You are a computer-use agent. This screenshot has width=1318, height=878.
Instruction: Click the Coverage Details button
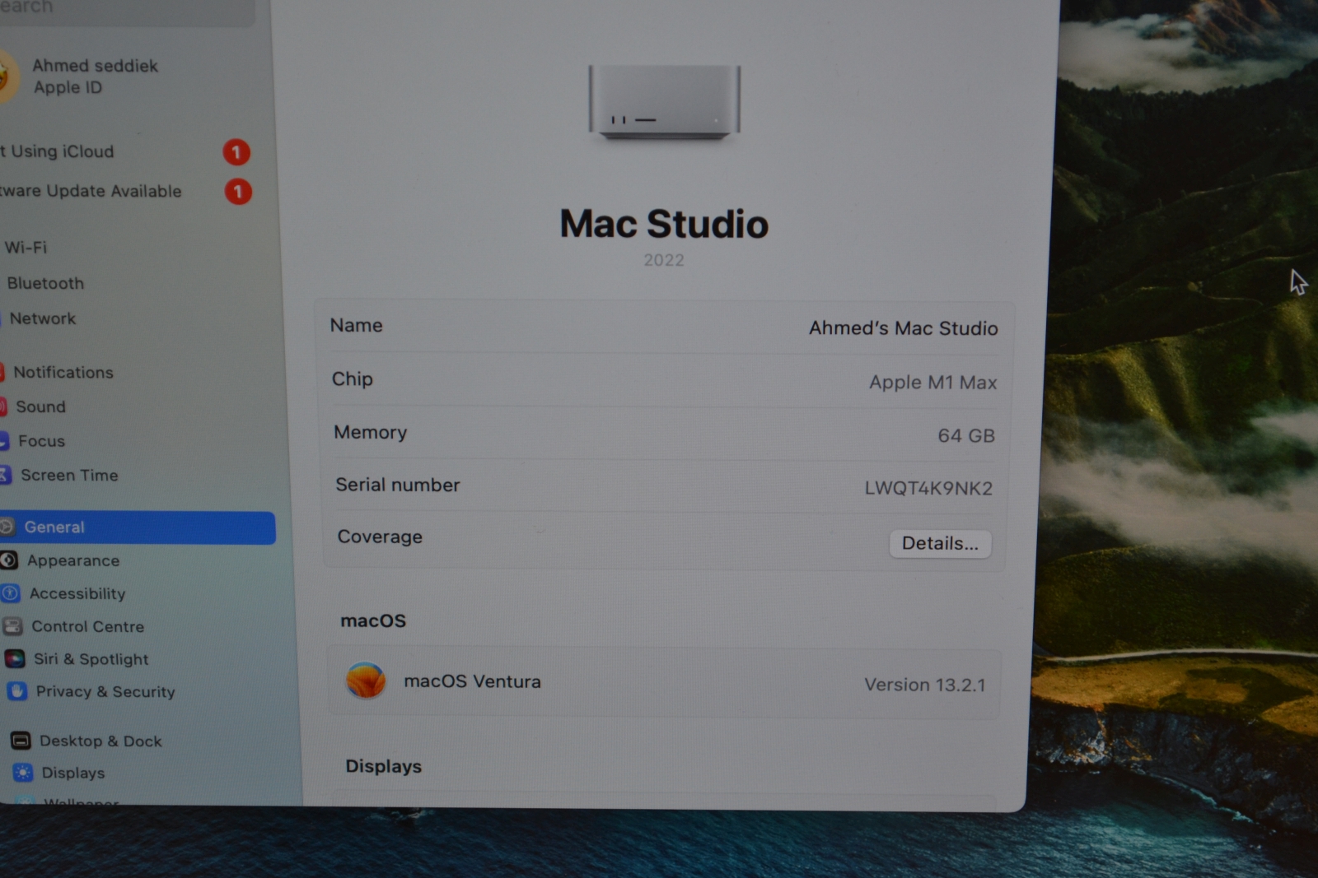pyautogui.click(x=940, y=543)
